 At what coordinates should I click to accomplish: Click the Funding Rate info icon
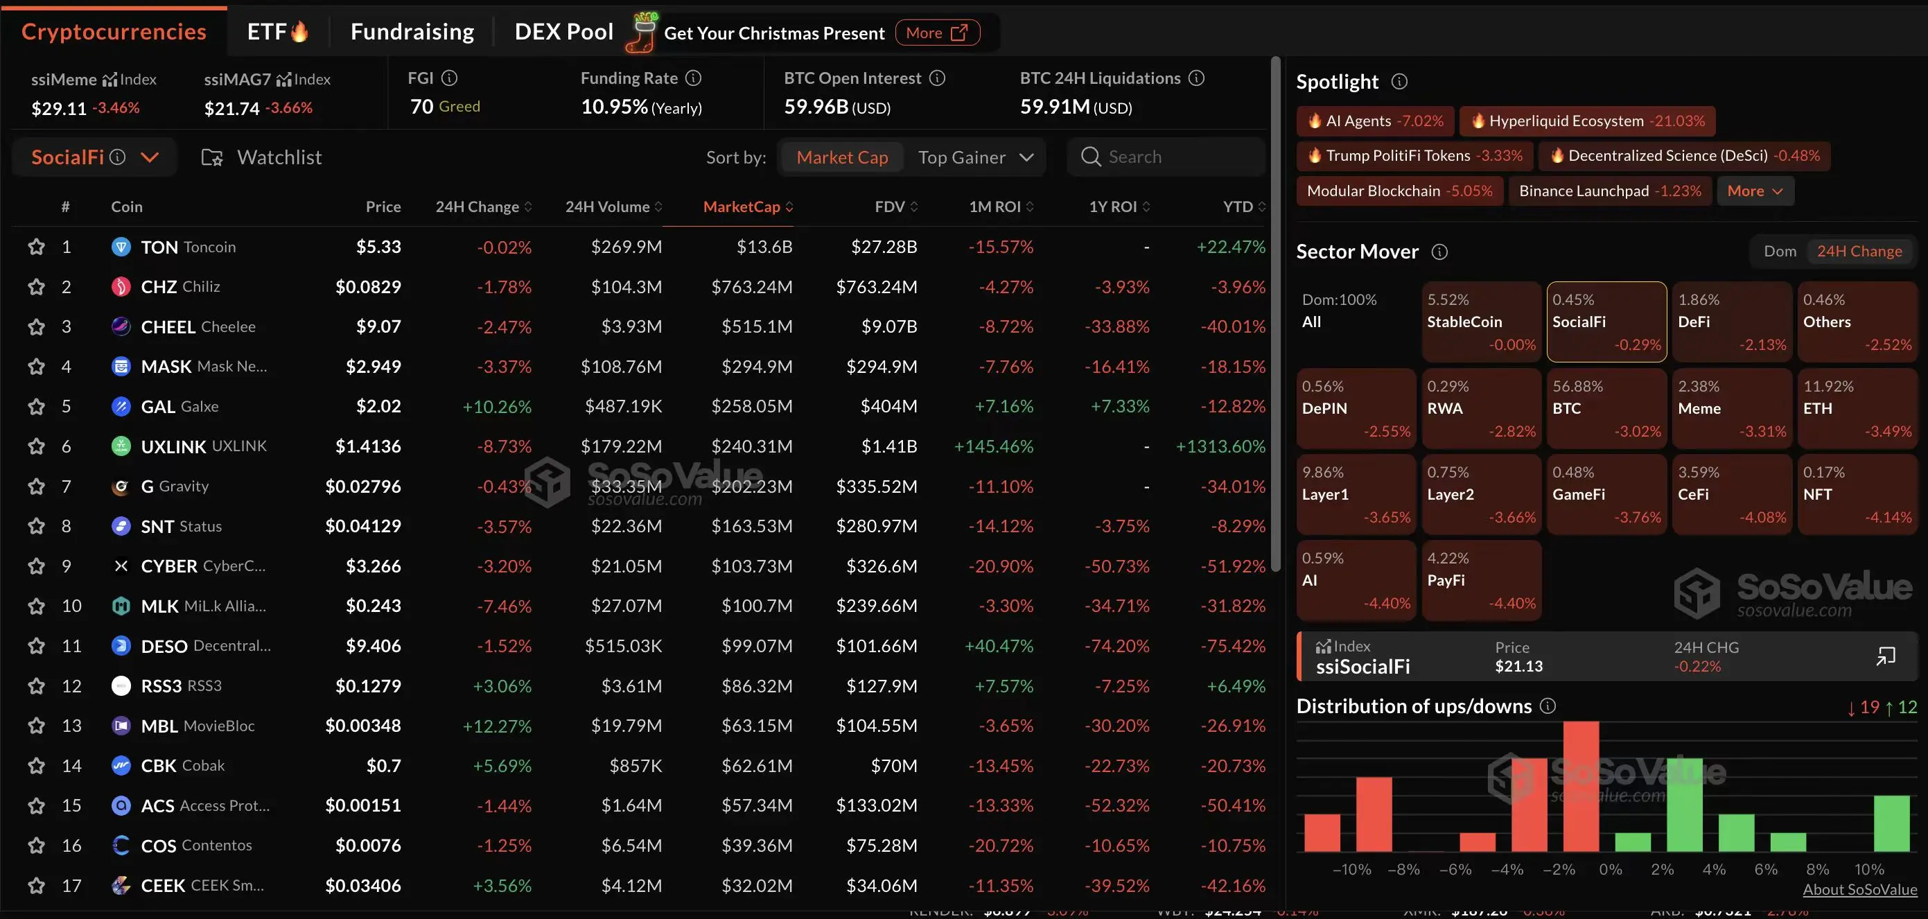pyautogui.click(x=694, y=78)
